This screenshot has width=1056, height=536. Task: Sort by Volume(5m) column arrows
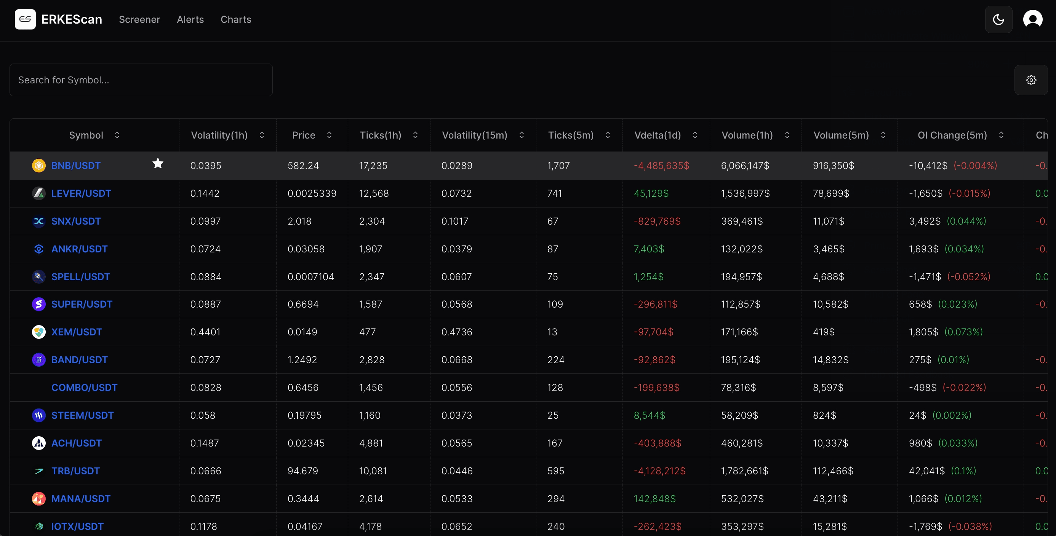click(883, 135)
